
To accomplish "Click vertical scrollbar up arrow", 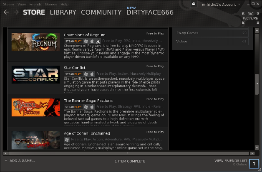I will (x=257, y=30).
